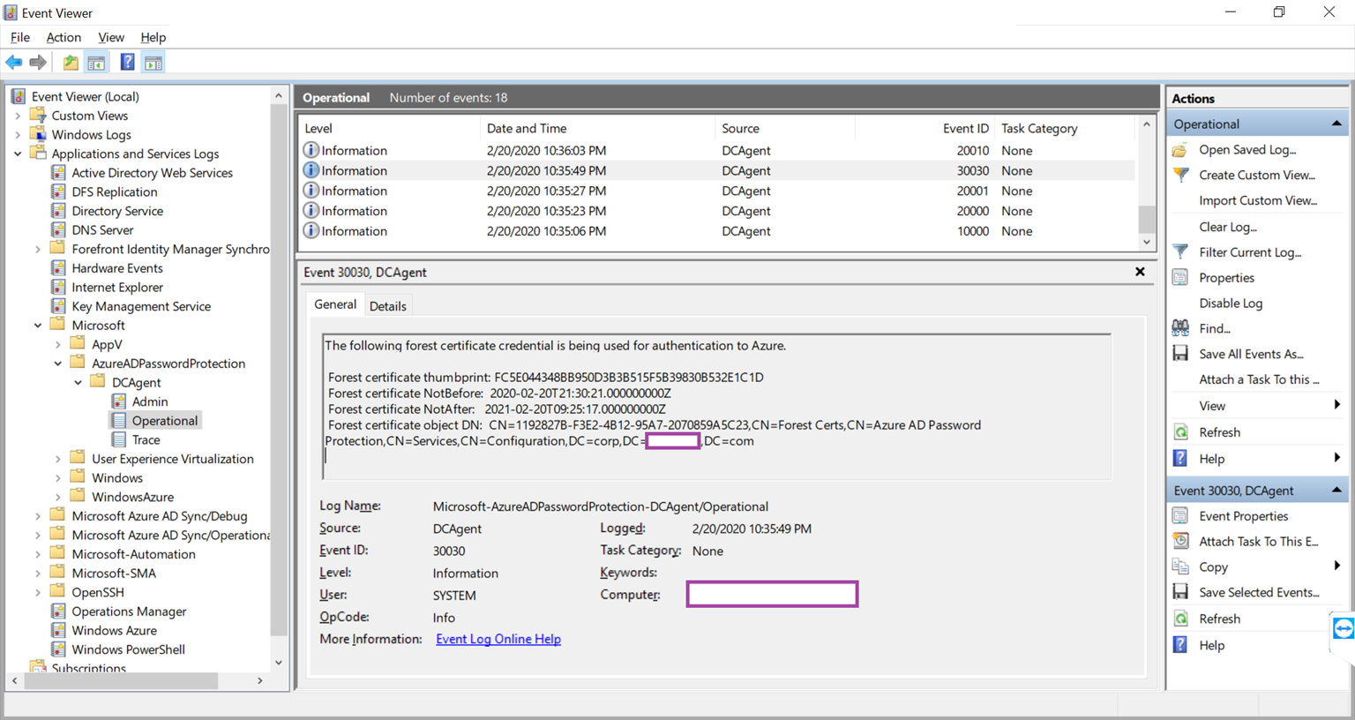Collapse Applications and Services Logs node
Image resolution: width=1355 pixels, height=720 pixels.
pyautogui.click(x=18, y=154)
